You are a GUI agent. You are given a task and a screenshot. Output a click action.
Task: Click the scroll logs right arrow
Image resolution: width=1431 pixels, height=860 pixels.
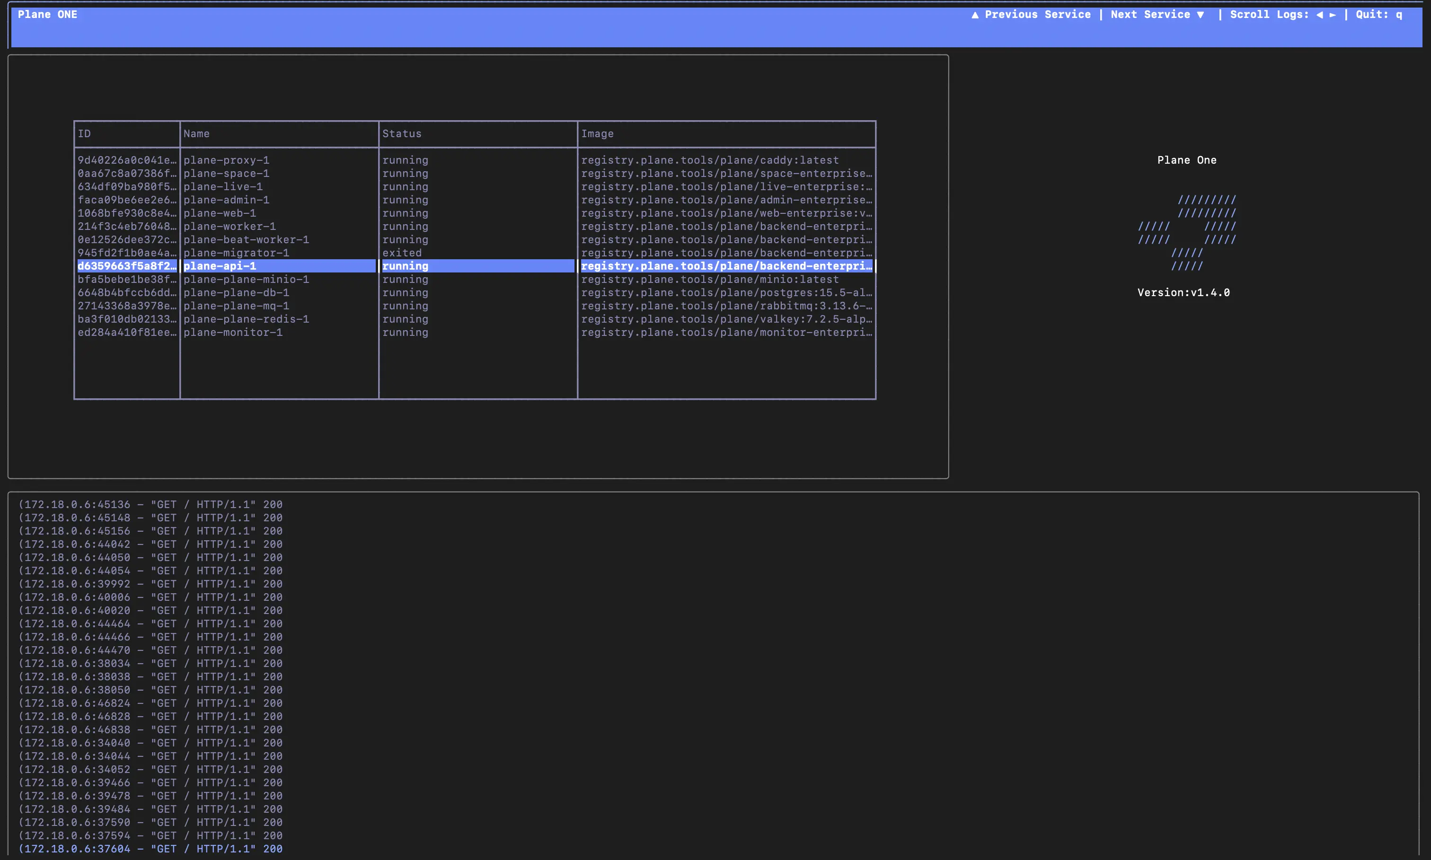(x=1333, y=15)
